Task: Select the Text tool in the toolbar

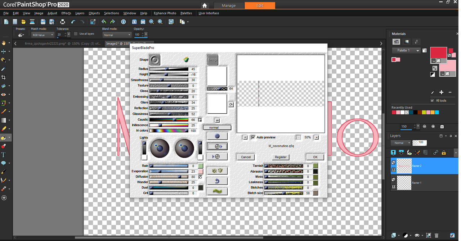Action: click(4, 155)
